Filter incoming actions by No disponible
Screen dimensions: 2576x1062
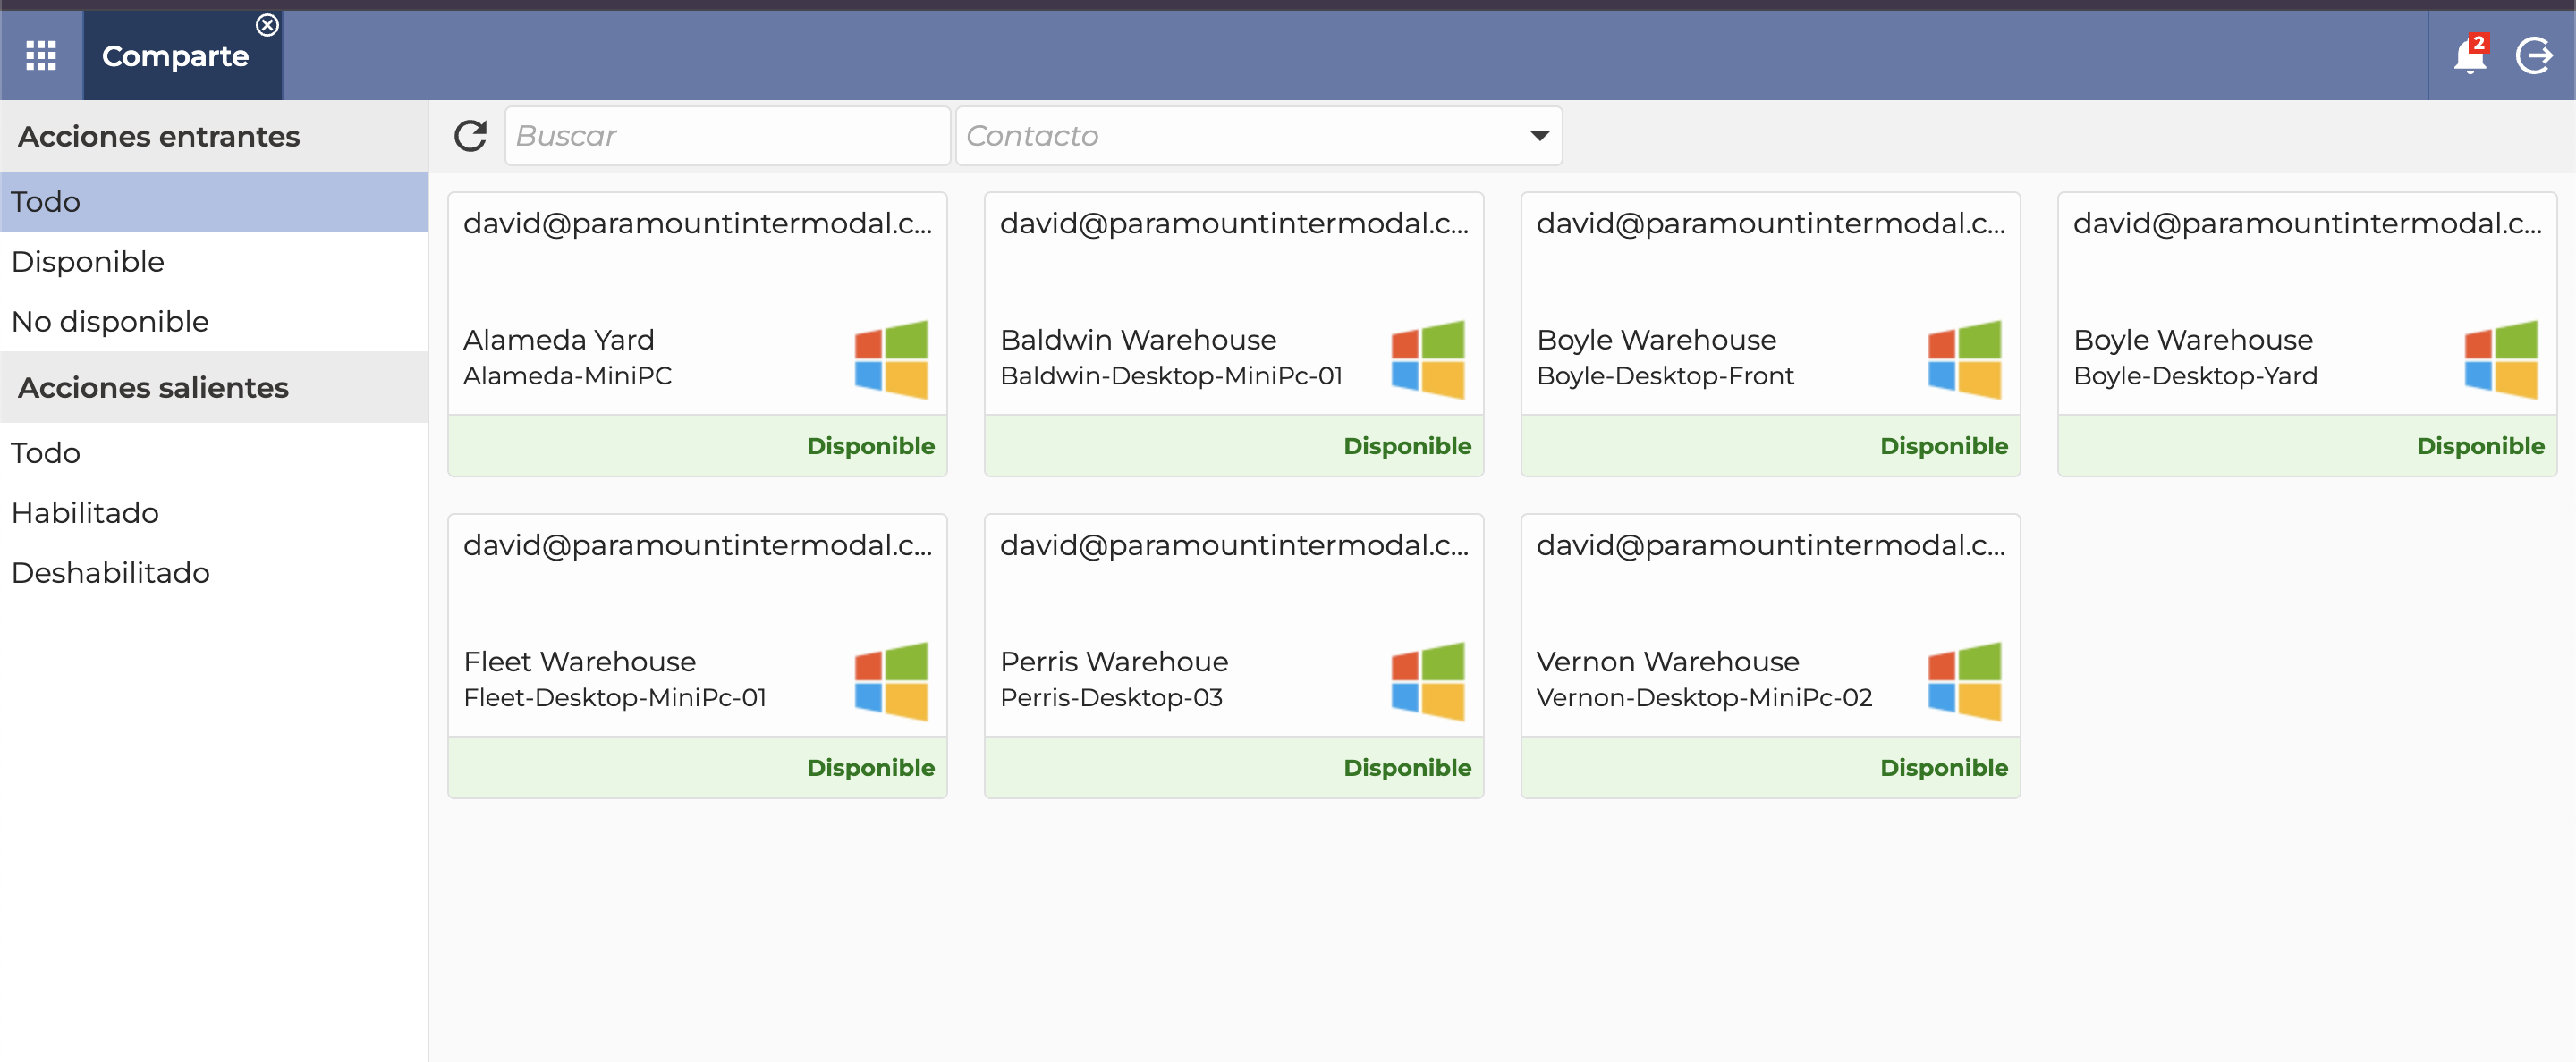[x=214, y=322]
